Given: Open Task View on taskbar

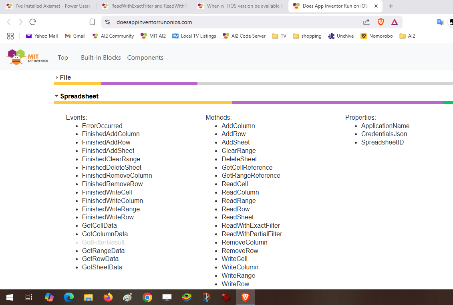Looking at the screenshot, I should [x=29, y=297].
